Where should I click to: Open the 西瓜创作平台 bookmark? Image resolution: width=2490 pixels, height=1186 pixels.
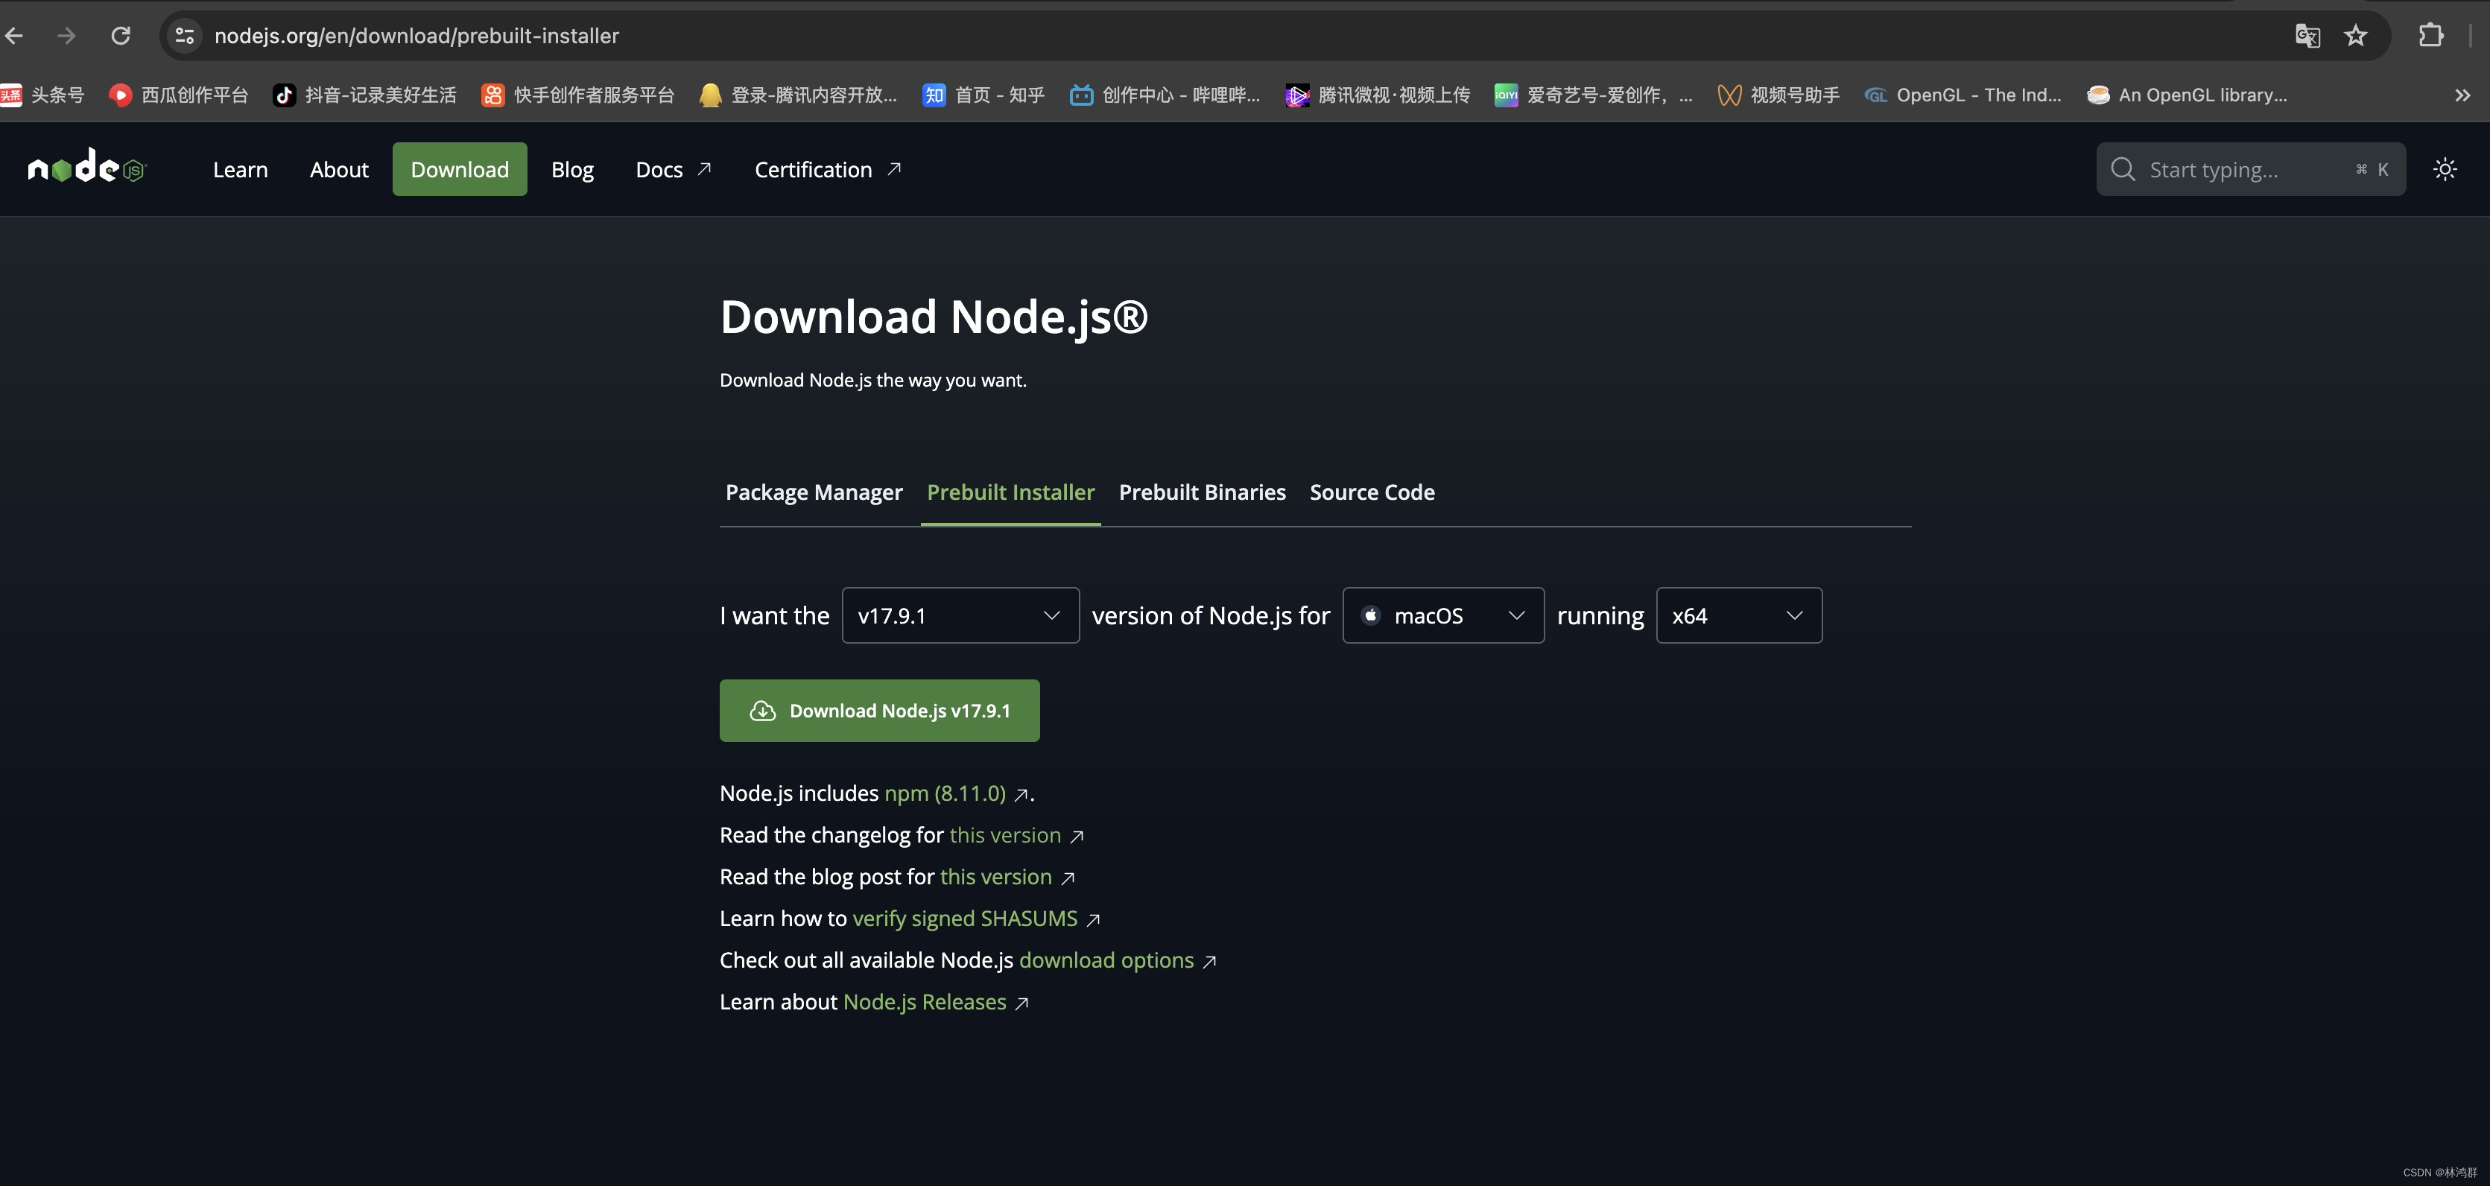180,95
